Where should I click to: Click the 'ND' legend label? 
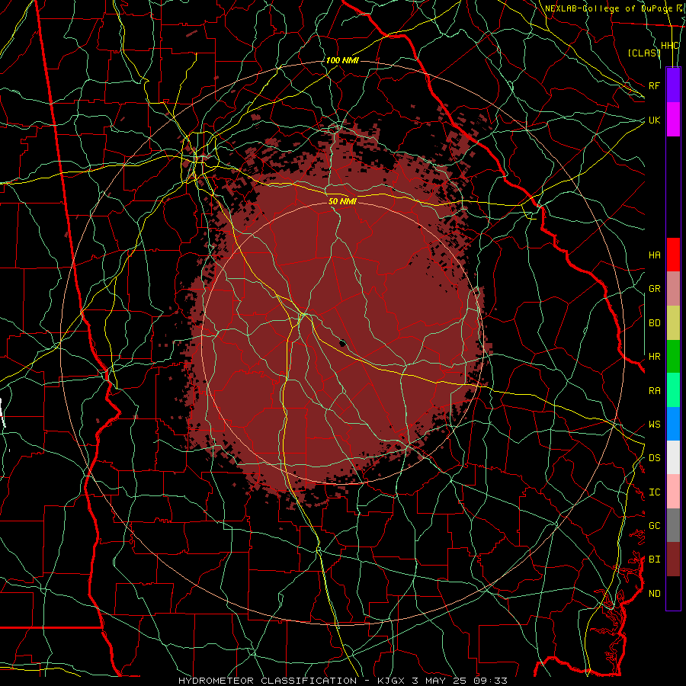pyautogui.click(x=655, y=594)
